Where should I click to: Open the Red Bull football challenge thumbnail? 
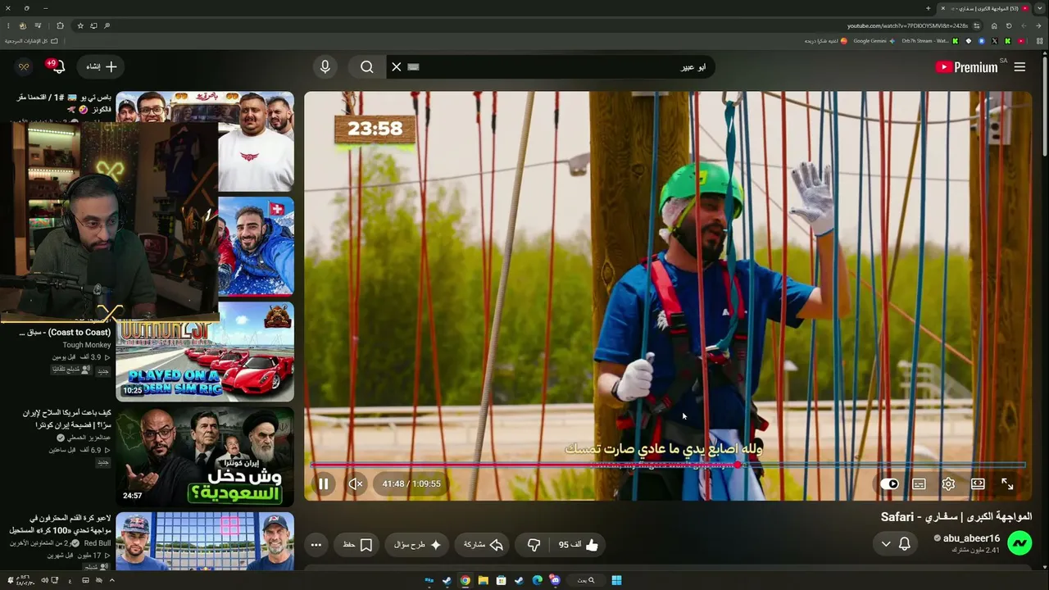click(x=205, y=541)
